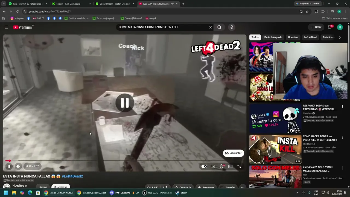
Task: Open the Lalo Z Muestra tu cara thumbnail
Action: click(275, 119)
